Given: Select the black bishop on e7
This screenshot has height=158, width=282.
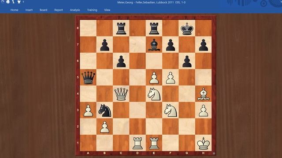Looking at the screenshot, I should point(154,45).
